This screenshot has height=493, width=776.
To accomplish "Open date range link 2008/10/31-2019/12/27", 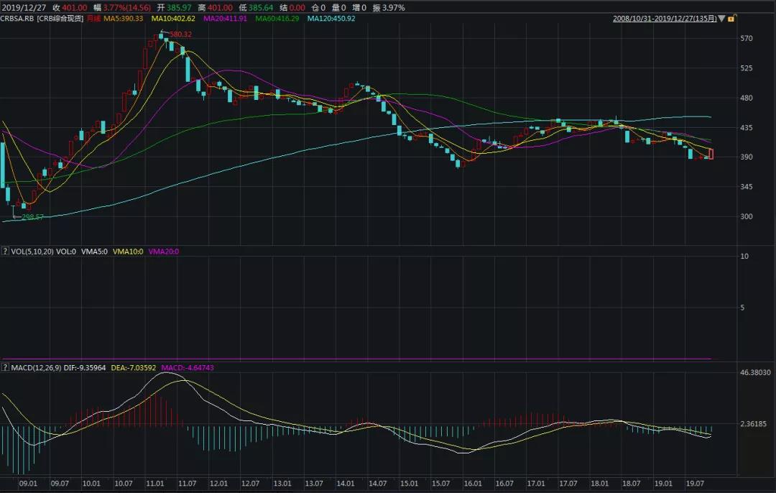I will click(665, 19).
